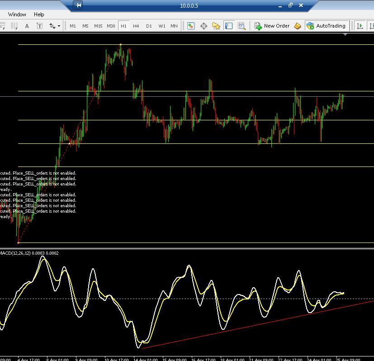374x361 pixels.
Task: Click the New Order button
Action: coord(272,26)
